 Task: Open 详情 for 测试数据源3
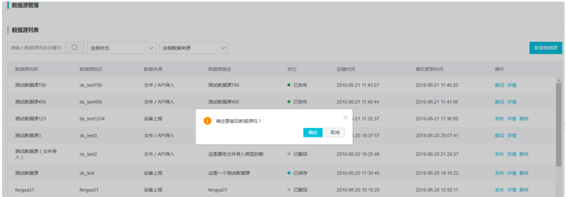click(x=511, y=135)
